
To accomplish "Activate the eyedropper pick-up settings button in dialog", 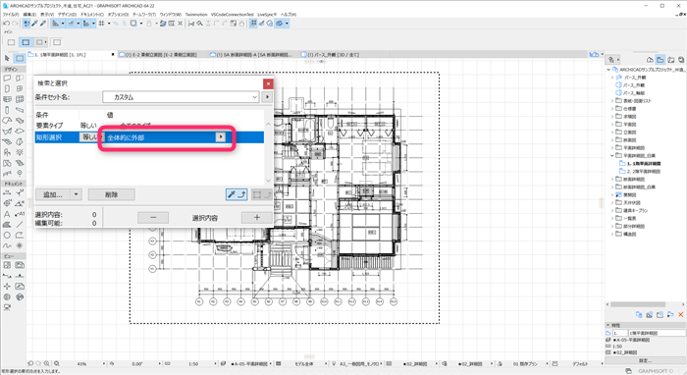I will tap(237, 194).
